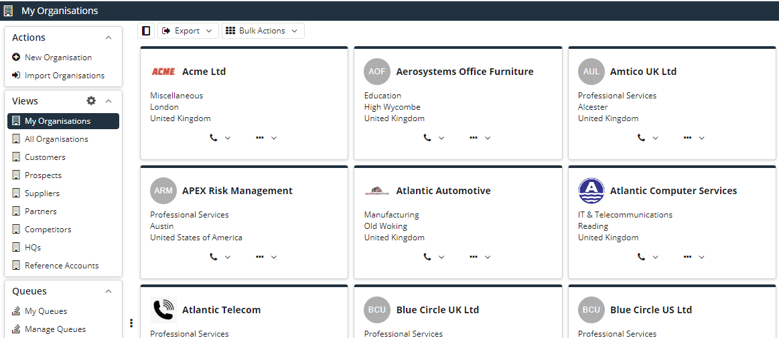The height and width of the screenshot is (338, 779).
Task: Open APEX Risk Management title
Action: [238, 191]
